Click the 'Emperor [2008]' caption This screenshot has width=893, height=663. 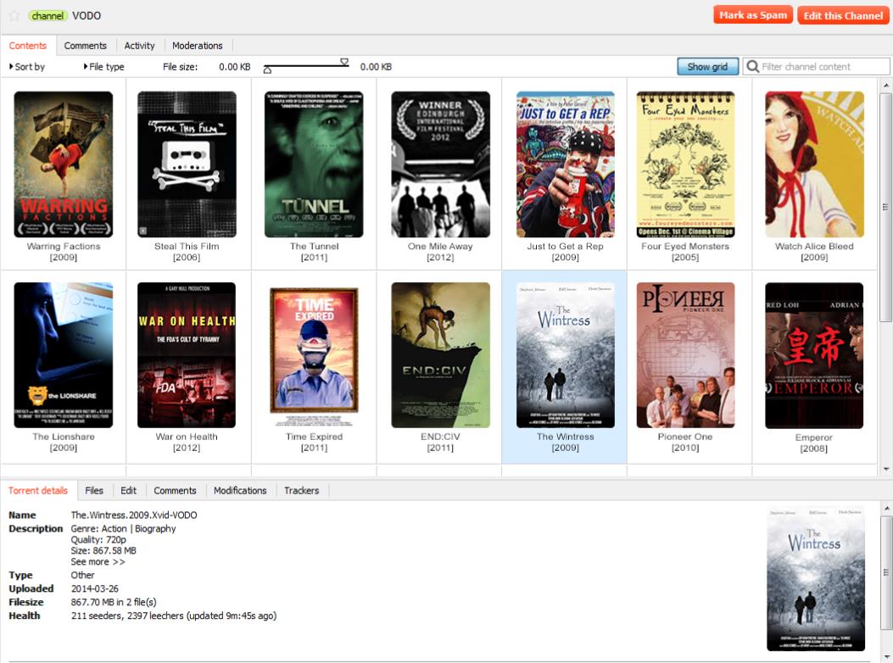[814, 443]
